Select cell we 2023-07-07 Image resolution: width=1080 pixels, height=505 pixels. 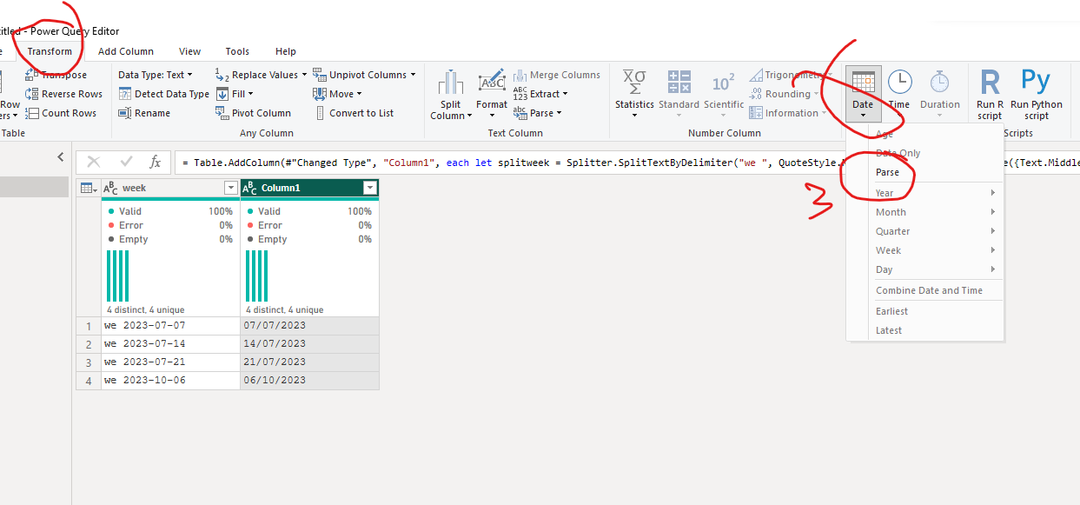170,325
